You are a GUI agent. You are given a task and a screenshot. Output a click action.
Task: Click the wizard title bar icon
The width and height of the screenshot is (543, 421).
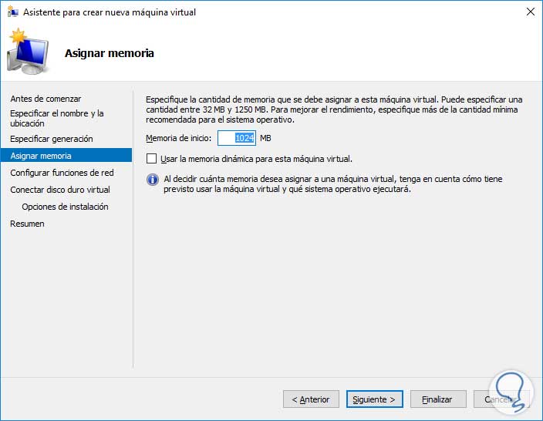click(x=13, y=12)
